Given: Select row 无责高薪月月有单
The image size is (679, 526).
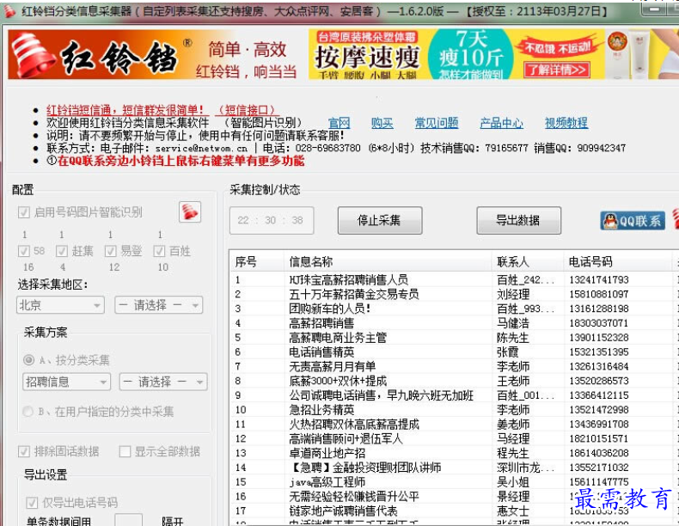Looking at the screenshot, I should click(454, 366).
